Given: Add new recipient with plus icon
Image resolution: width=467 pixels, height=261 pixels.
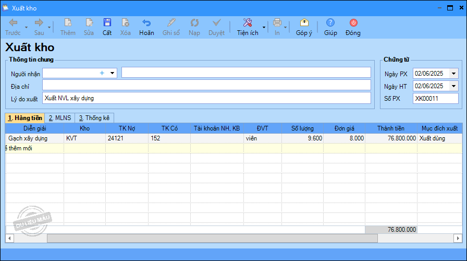Looking at the screenshot, I should [102, 73].
